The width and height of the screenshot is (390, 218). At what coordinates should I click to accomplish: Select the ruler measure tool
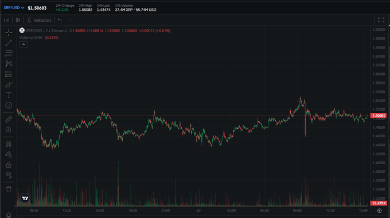click(9, 119)
